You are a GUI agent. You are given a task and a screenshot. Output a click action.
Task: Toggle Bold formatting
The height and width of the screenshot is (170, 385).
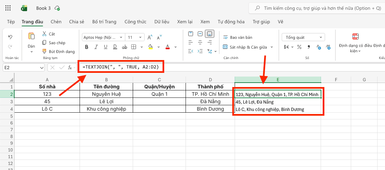point(86,47)
